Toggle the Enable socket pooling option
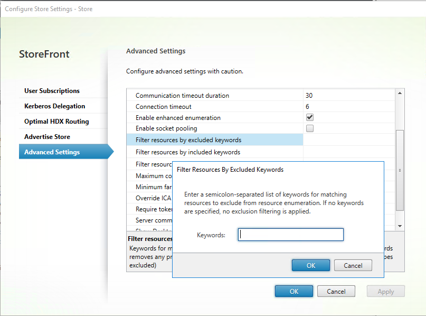 coord(309,128)
